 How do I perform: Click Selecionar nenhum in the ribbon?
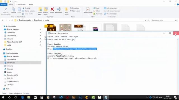coord(112,11)
